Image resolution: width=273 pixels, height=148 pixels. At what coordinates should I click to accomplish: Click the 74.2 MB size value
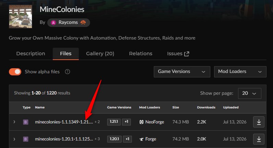coord(181,139)
